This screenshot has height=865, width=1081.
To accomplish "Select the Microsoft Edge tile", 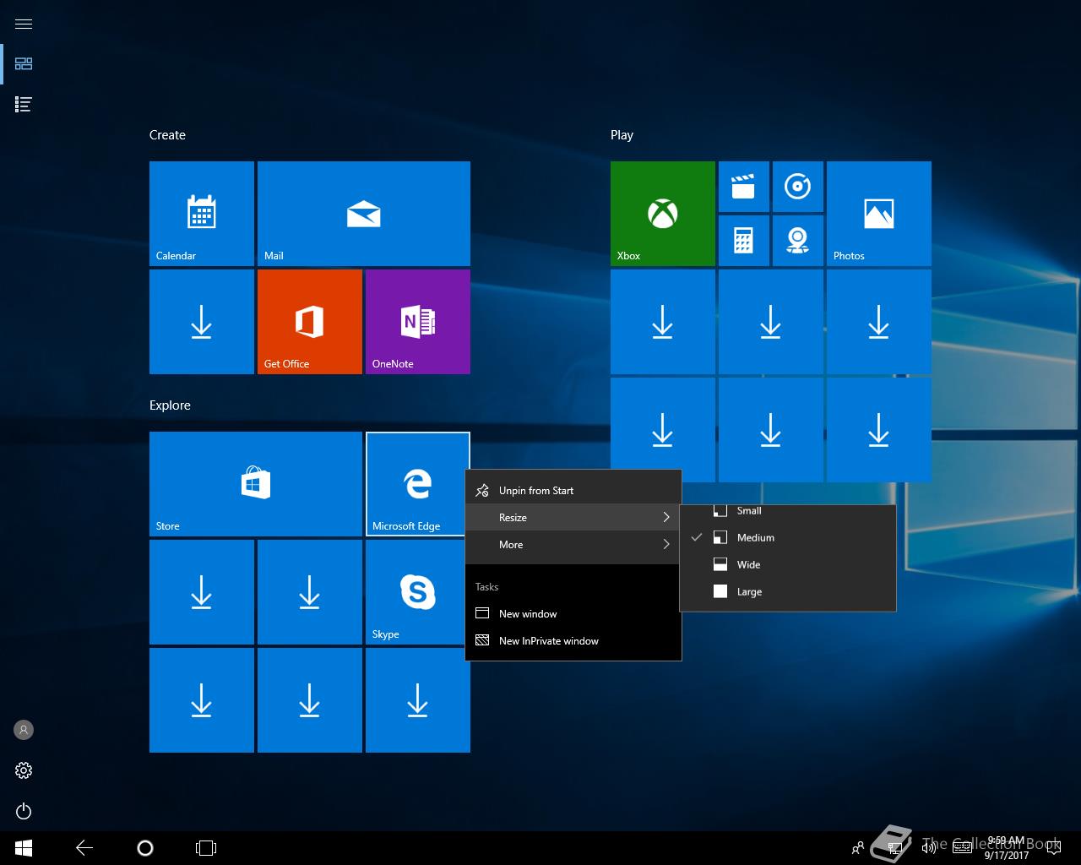I will [x=418, y=484].
